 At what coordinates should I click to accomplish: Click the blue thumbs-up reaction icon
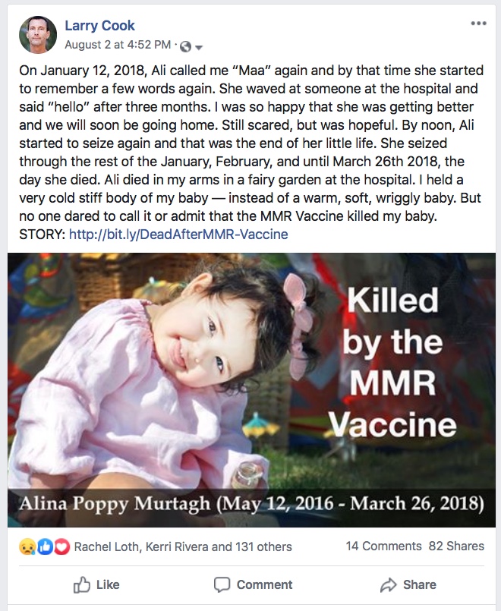tap(44, 546)
